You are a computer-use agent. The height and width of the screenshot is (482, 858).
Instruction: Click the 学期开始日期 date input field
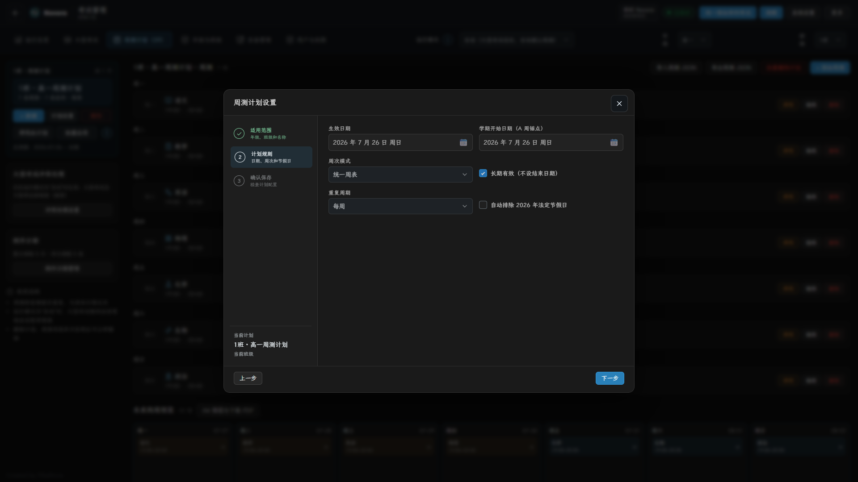coord(551,142)
